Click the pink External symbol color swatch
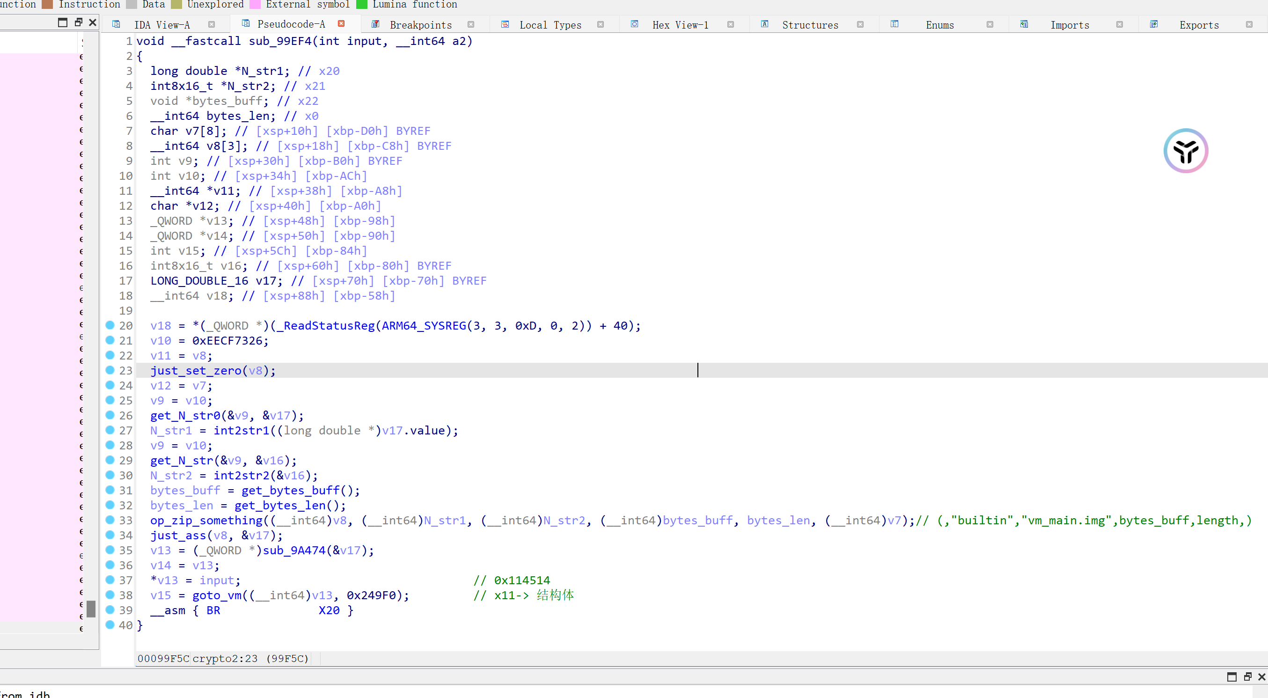Viewport: 1268px width, 698px height. coord(255,4)
